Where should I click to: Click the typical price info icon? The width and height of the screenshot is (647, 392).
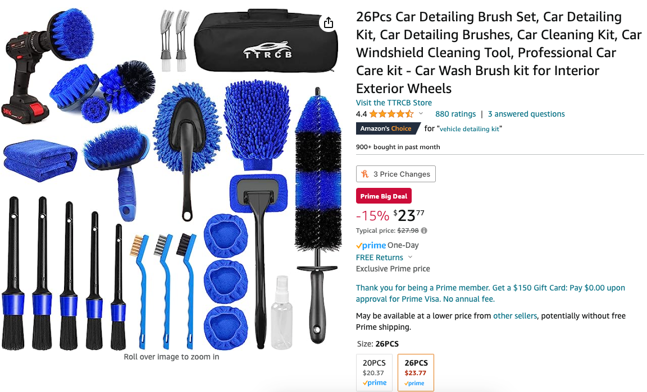pos(424,231)
